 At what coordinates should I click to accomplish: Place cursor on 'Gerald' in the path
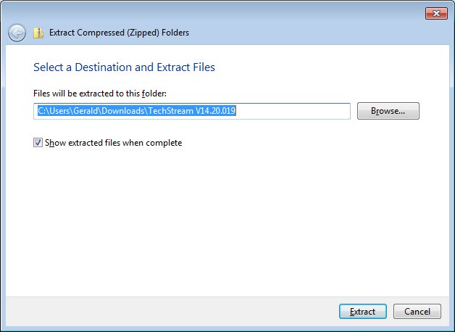pyautogui.click(x=85, y=111)
